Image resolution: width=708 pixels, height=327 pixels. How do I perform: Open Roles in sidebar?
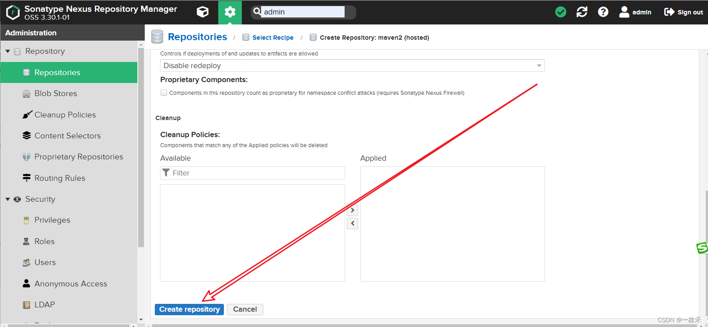[x=69, y=241]
